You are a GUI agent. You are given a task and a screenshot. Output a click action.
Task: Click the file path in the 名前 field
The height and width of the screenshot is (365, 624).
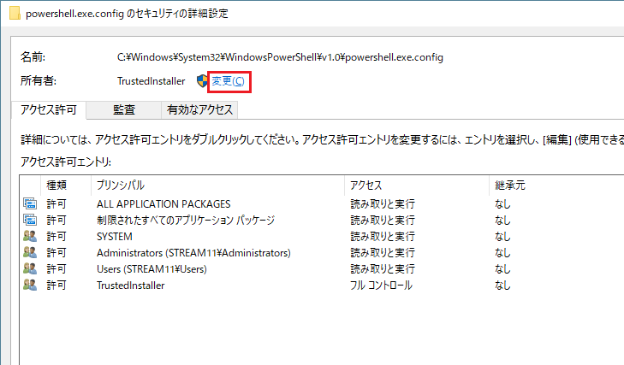click(x=280, y=57)
